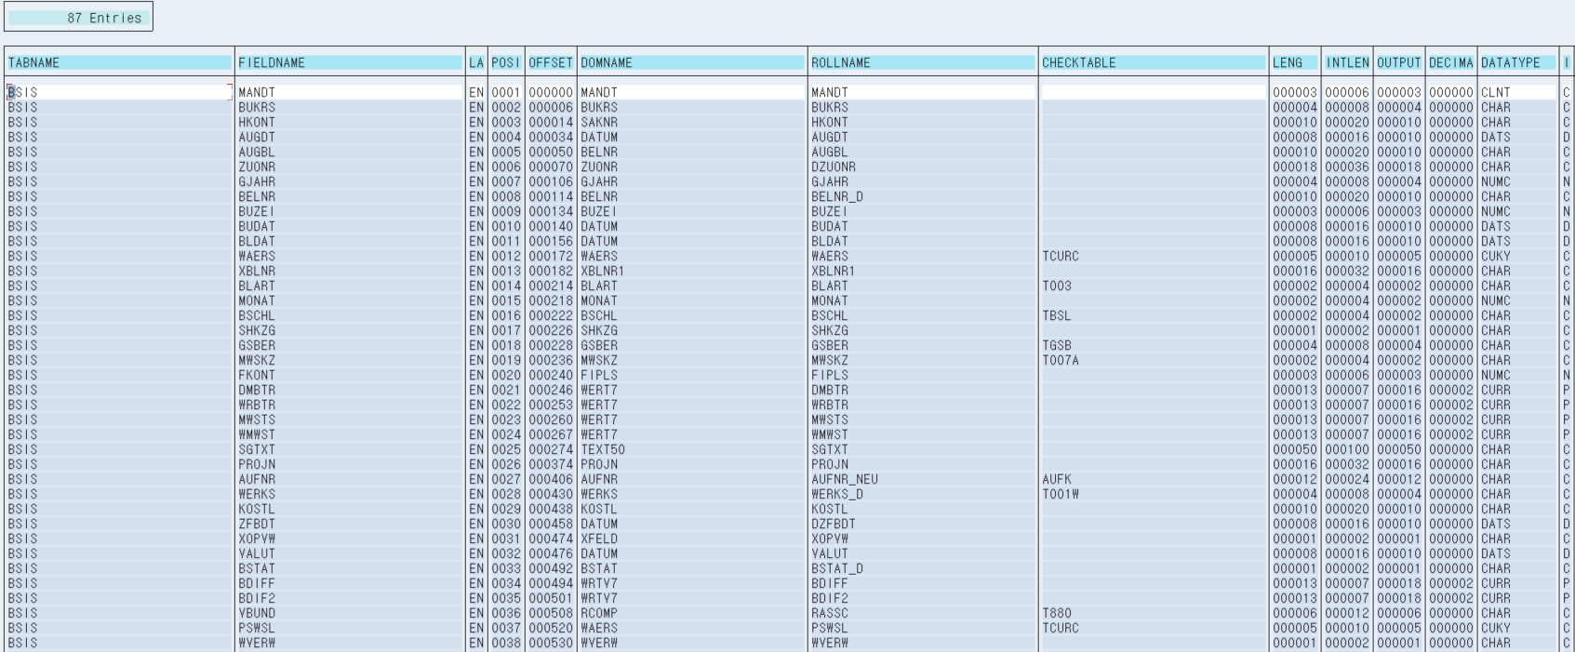The width and height of the screenshot is (1575, 652).
Task: Click the LENG column header
Action: pyautogui.click(x=1296, y=62)
